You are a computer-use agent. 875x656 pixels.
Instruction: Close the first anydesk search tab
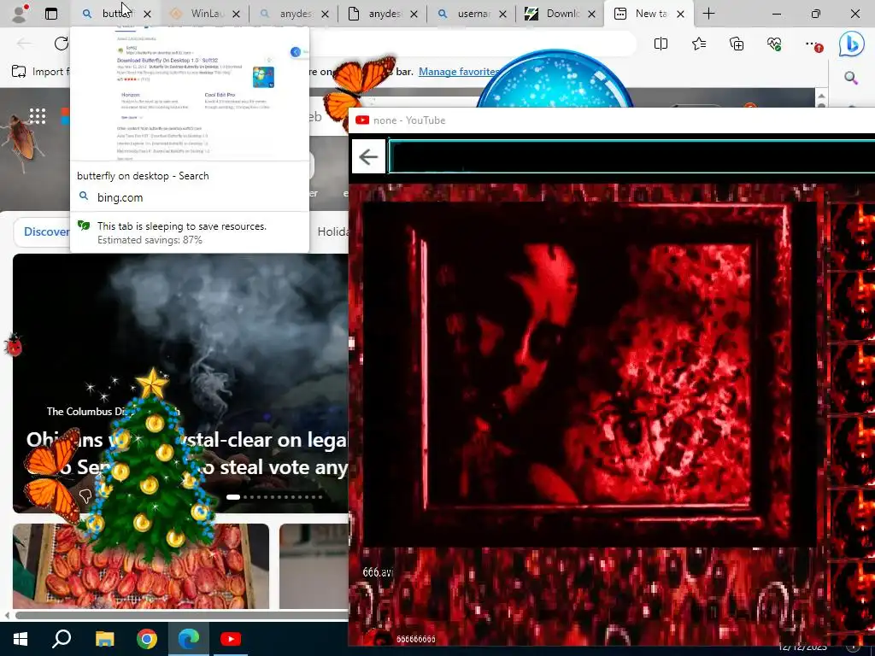tap(325, 14)
